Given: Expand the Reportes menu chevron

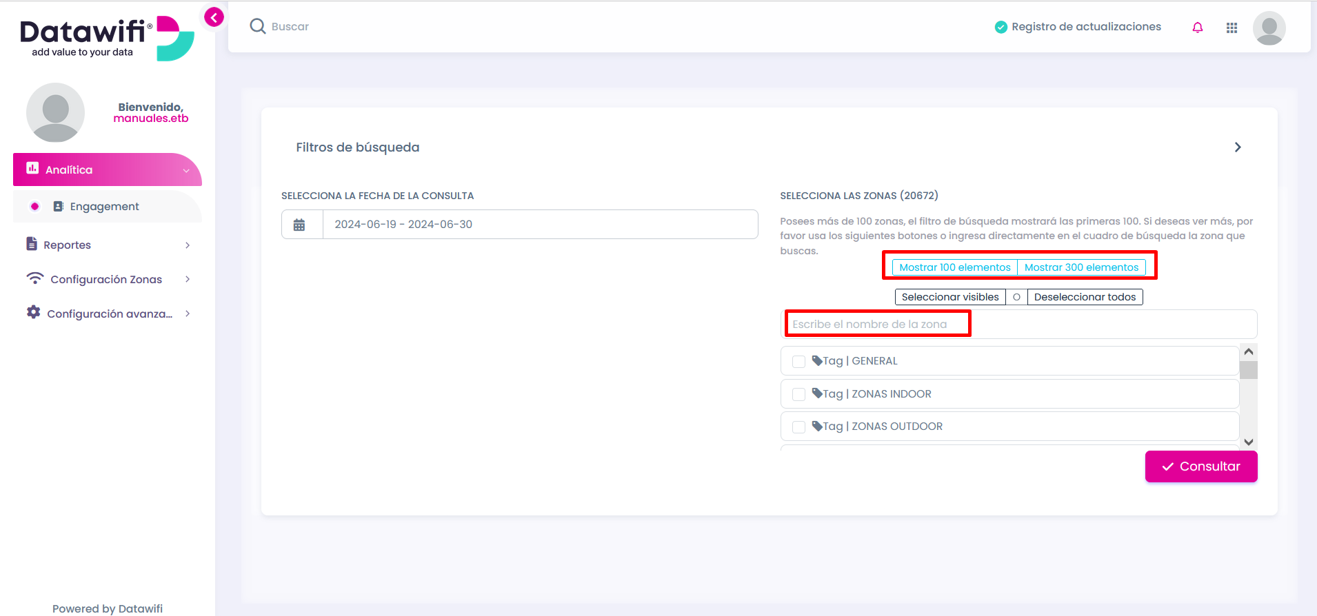Looking at the screenshot, I should coord(188,245).
